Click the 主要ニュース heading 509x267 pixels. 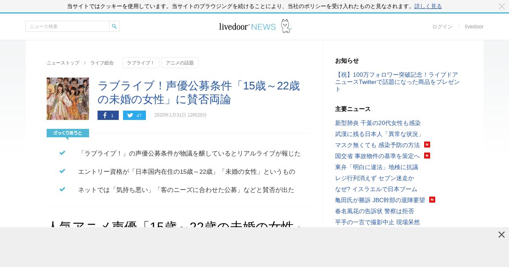353,109
